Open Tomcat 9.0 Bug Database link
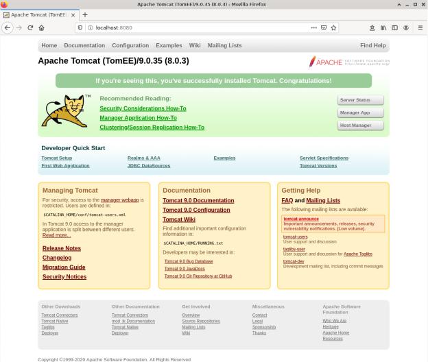 pos(189,261)
